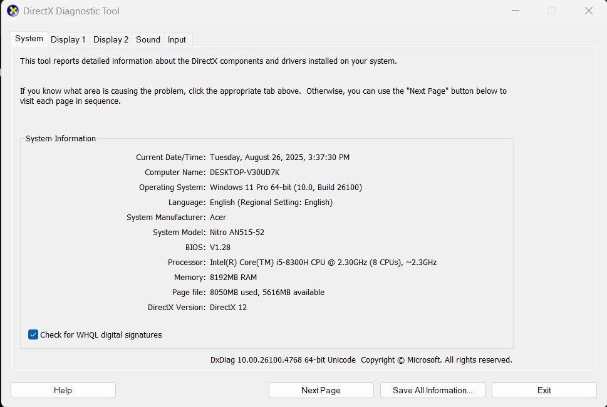
Task: Click language value 'English (Regional Setting: English)'
Action: 271,203
